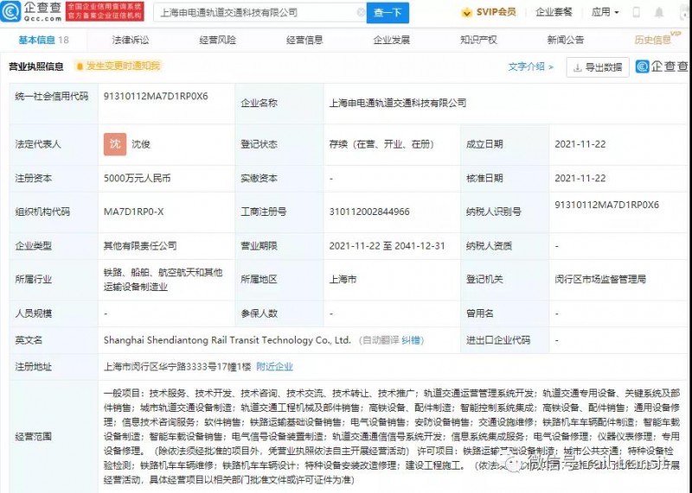Expand the 文字介绍 chevron
Viewport: 692px width, 493px height.
pyautogui.click(x=551, y=67)
